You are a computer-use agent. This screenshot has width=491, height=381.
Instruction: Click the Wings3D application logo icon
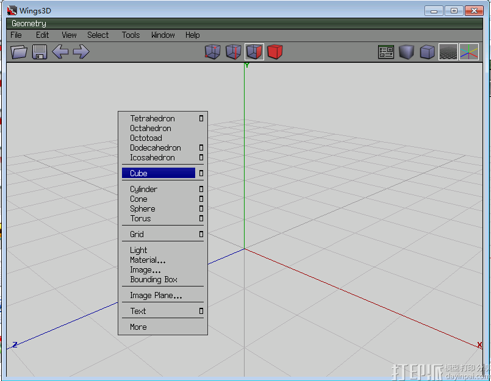click(12, 10)
